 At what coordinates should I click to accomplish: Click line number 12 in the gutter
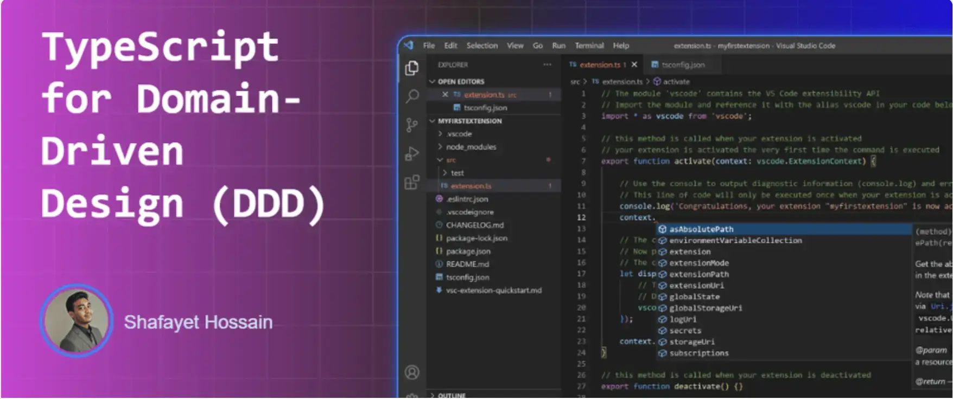click(581, 217)
